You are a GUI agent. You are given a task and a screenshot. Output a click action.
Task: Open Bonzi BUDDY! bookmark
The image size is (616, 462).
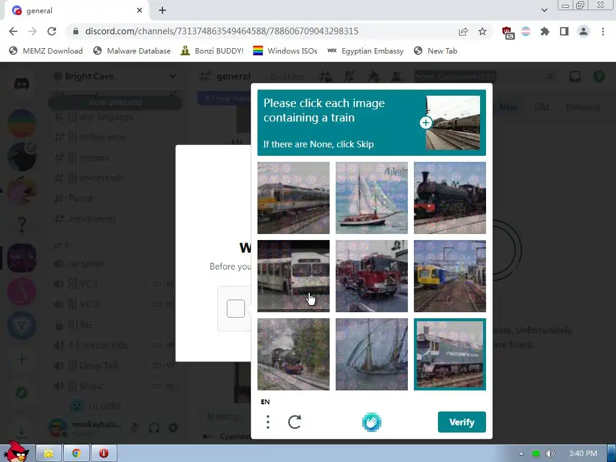(212, 51)
